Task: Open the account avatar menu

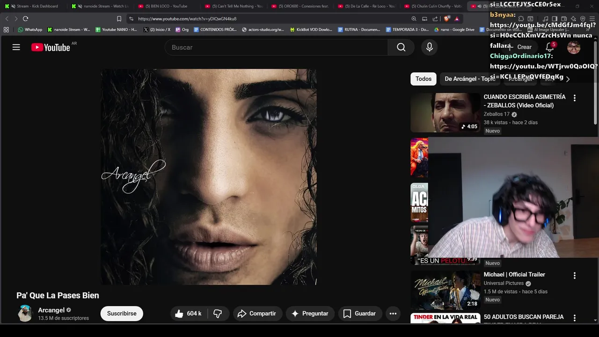Action: [574, 47]
